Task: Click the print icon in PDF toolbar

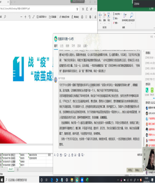Action: pyautogui.click(x=82, y=17)
